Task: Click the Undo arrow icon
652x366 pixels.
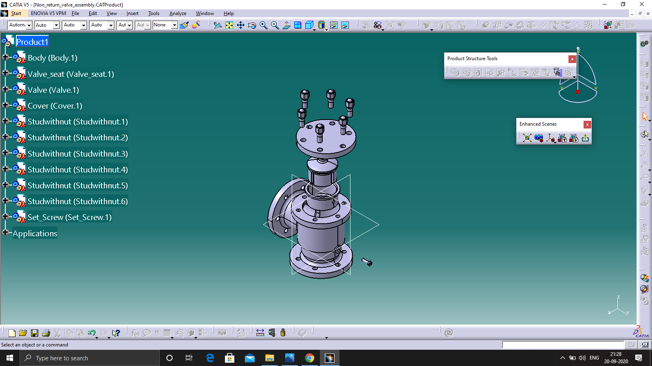Action: (92, 333)
